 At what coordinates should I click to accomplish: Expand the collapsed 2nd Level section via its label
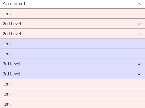click(x=12, y=24)
